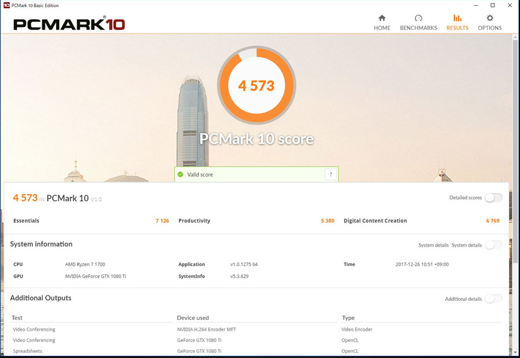520x358 pixels.
Task: Select the RESULTS tab label
Action: [458, 28]
